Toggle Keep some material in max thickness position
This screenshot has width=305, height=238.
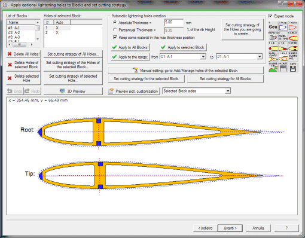pyautogui.click(x=115, y=37)
